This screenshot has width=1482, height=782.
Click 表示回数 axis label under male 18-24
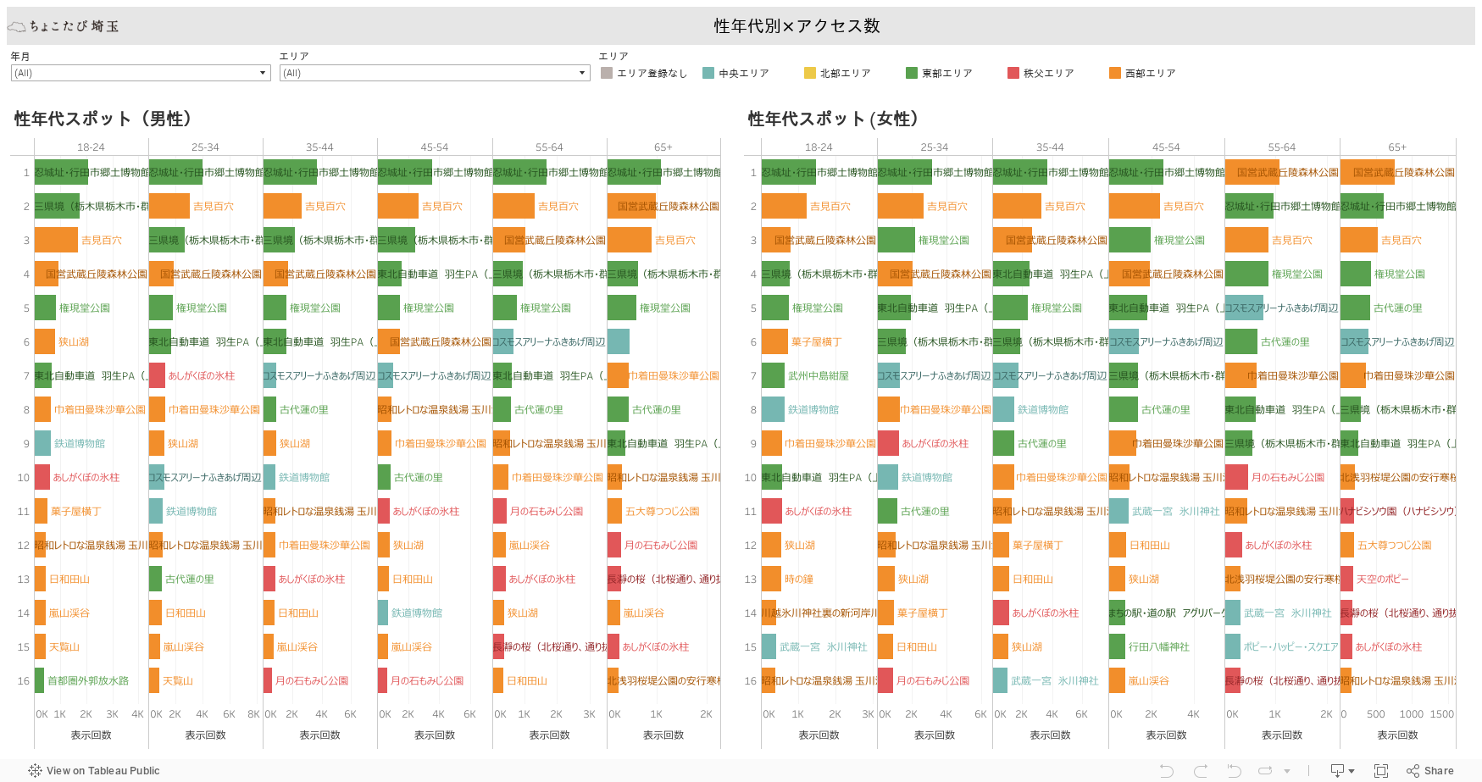[91, 735]
